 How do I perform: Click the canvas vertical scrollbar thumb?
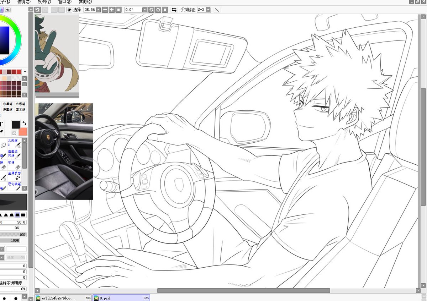tap(423, 147)
